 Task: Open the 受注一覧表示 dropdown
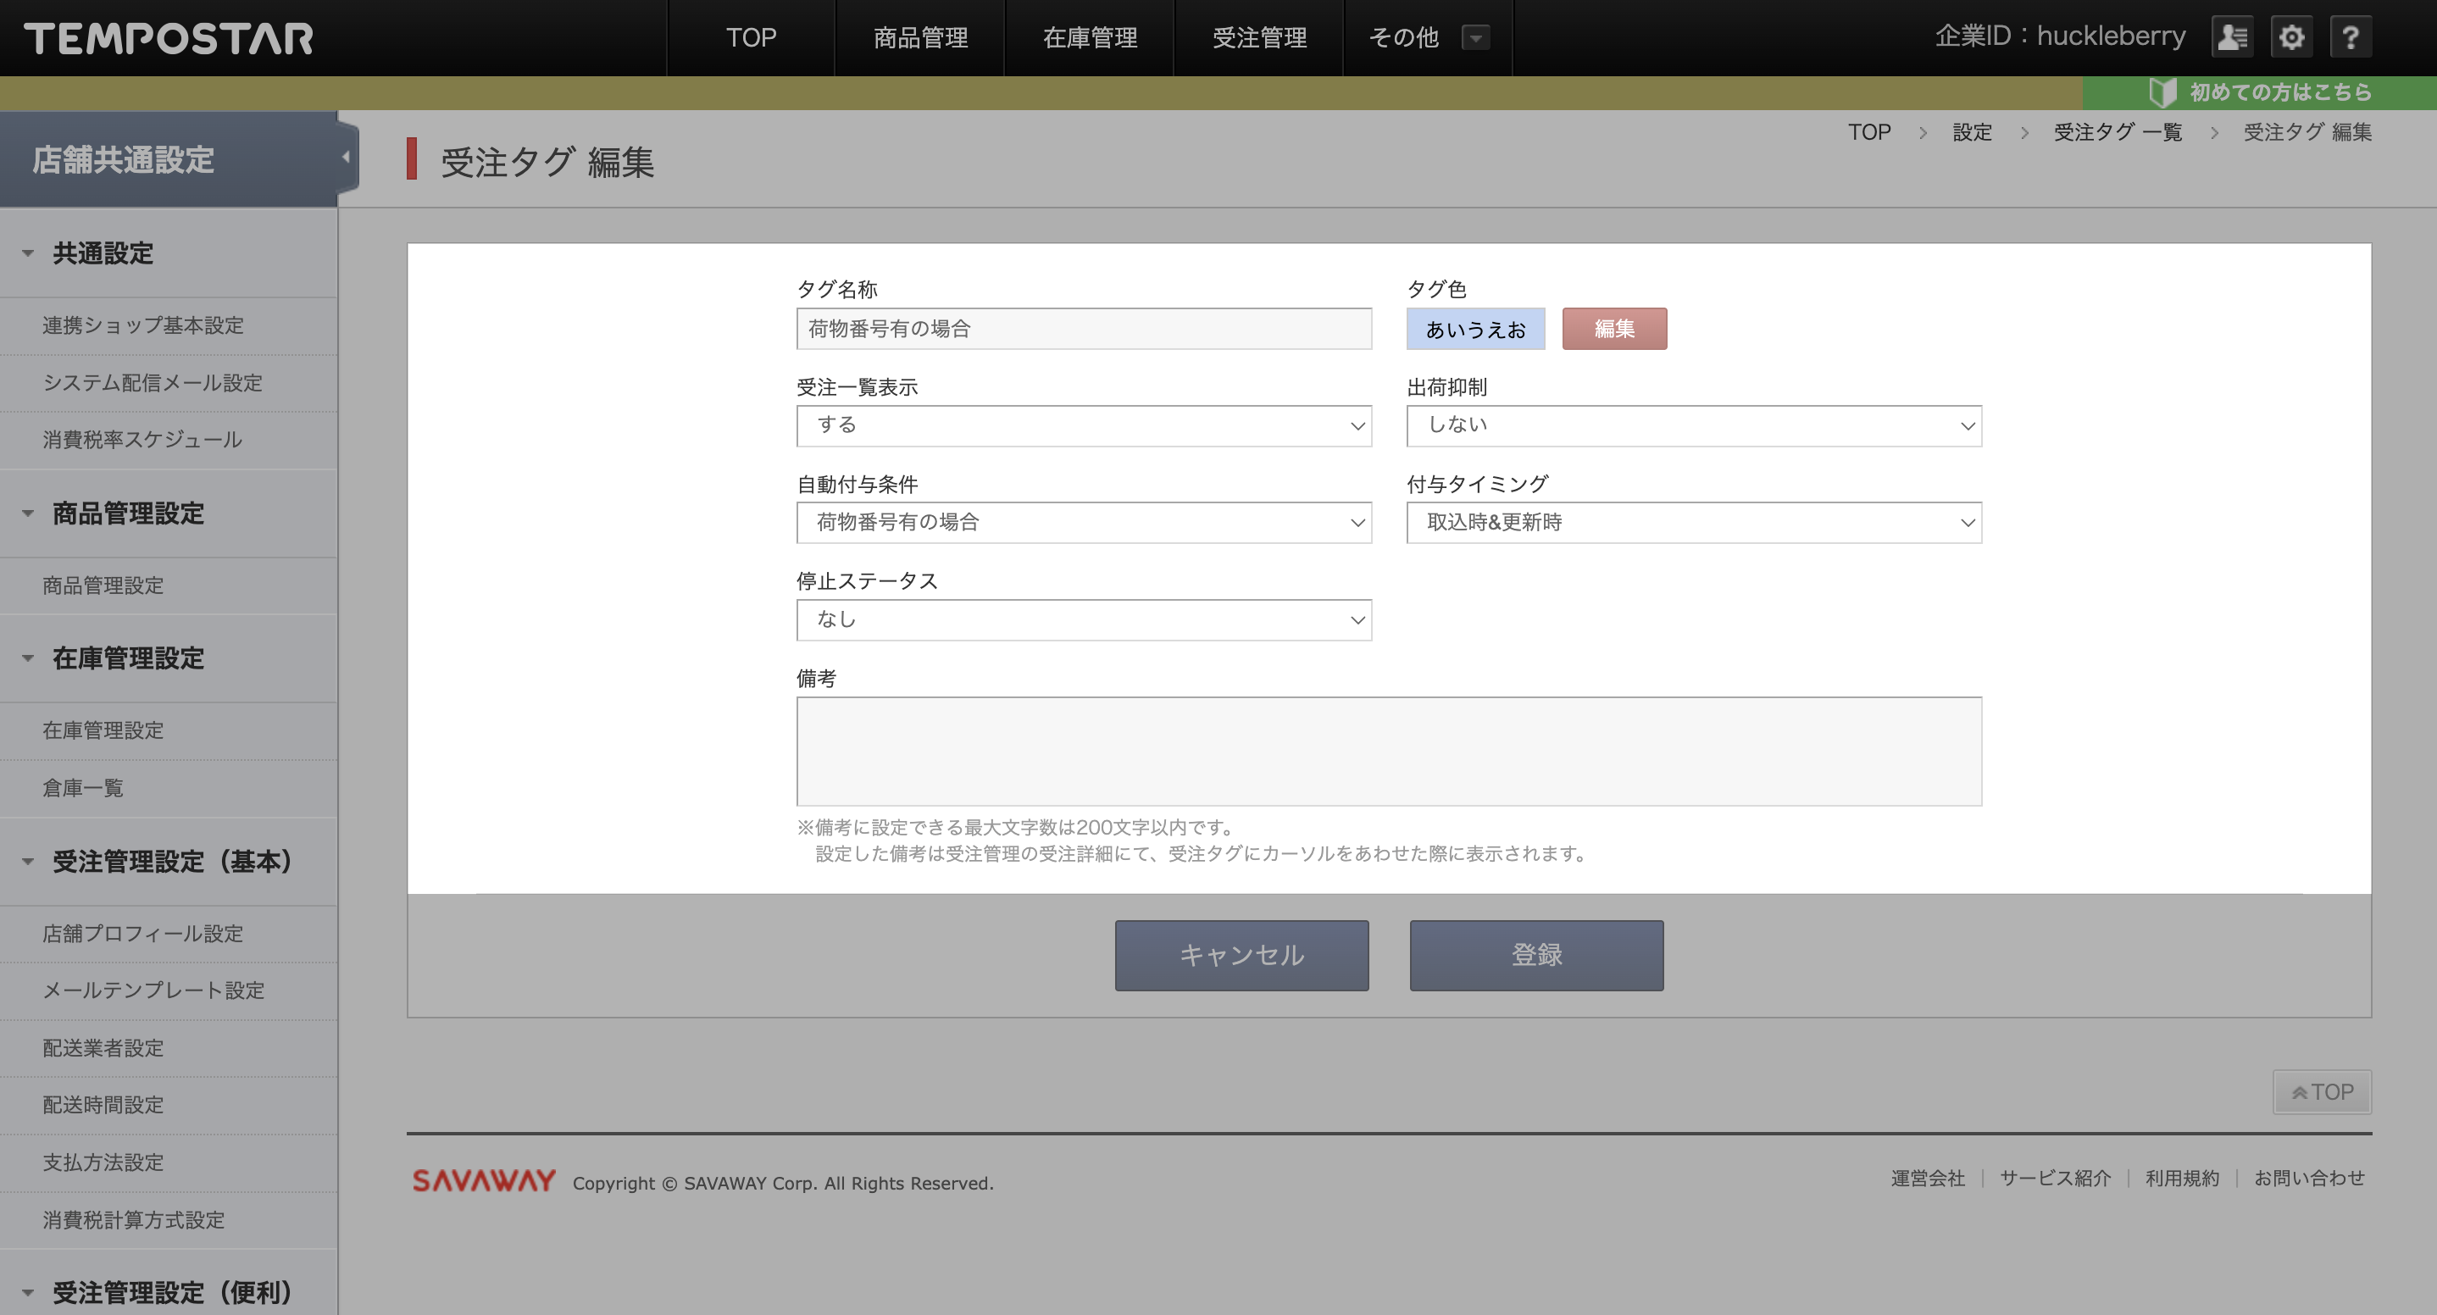[1083, 425]
